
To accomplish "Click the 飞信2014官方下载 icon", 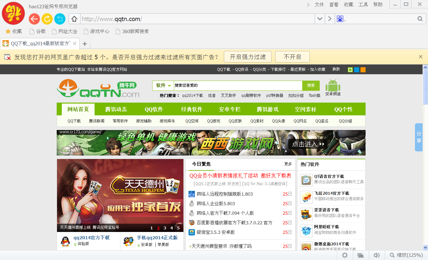I will point(306,198).
